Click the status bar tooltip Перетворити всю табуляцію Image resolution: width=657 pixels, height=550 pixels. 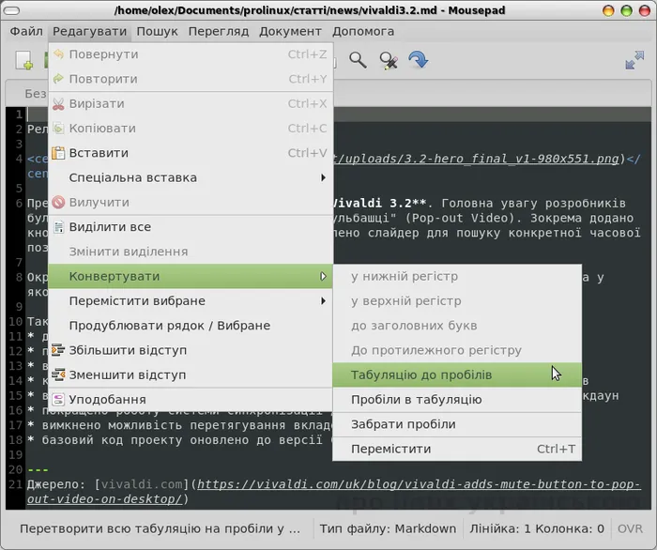click(x=160, y=528)
